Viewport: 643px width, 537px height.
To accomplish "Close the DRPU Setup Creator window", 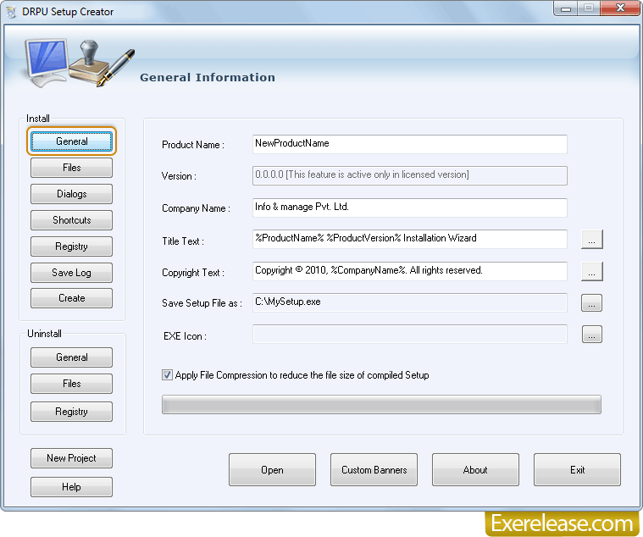I will click(x=620, y=8).
